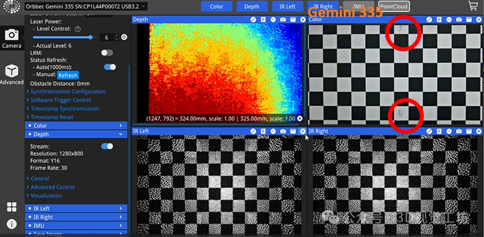This screenshot has width=484, height=237.
Task: Pause the IR Right stream panel
Action: (x=449, y=131)
